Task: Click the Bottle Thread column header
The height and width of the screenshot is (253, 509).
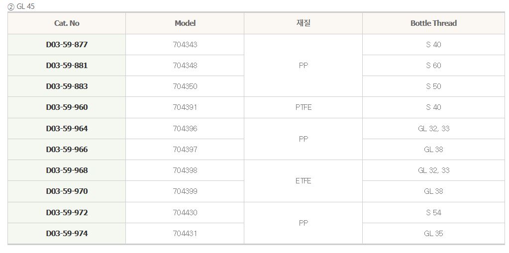Action: pyautogui.click(x=433, y=23)
